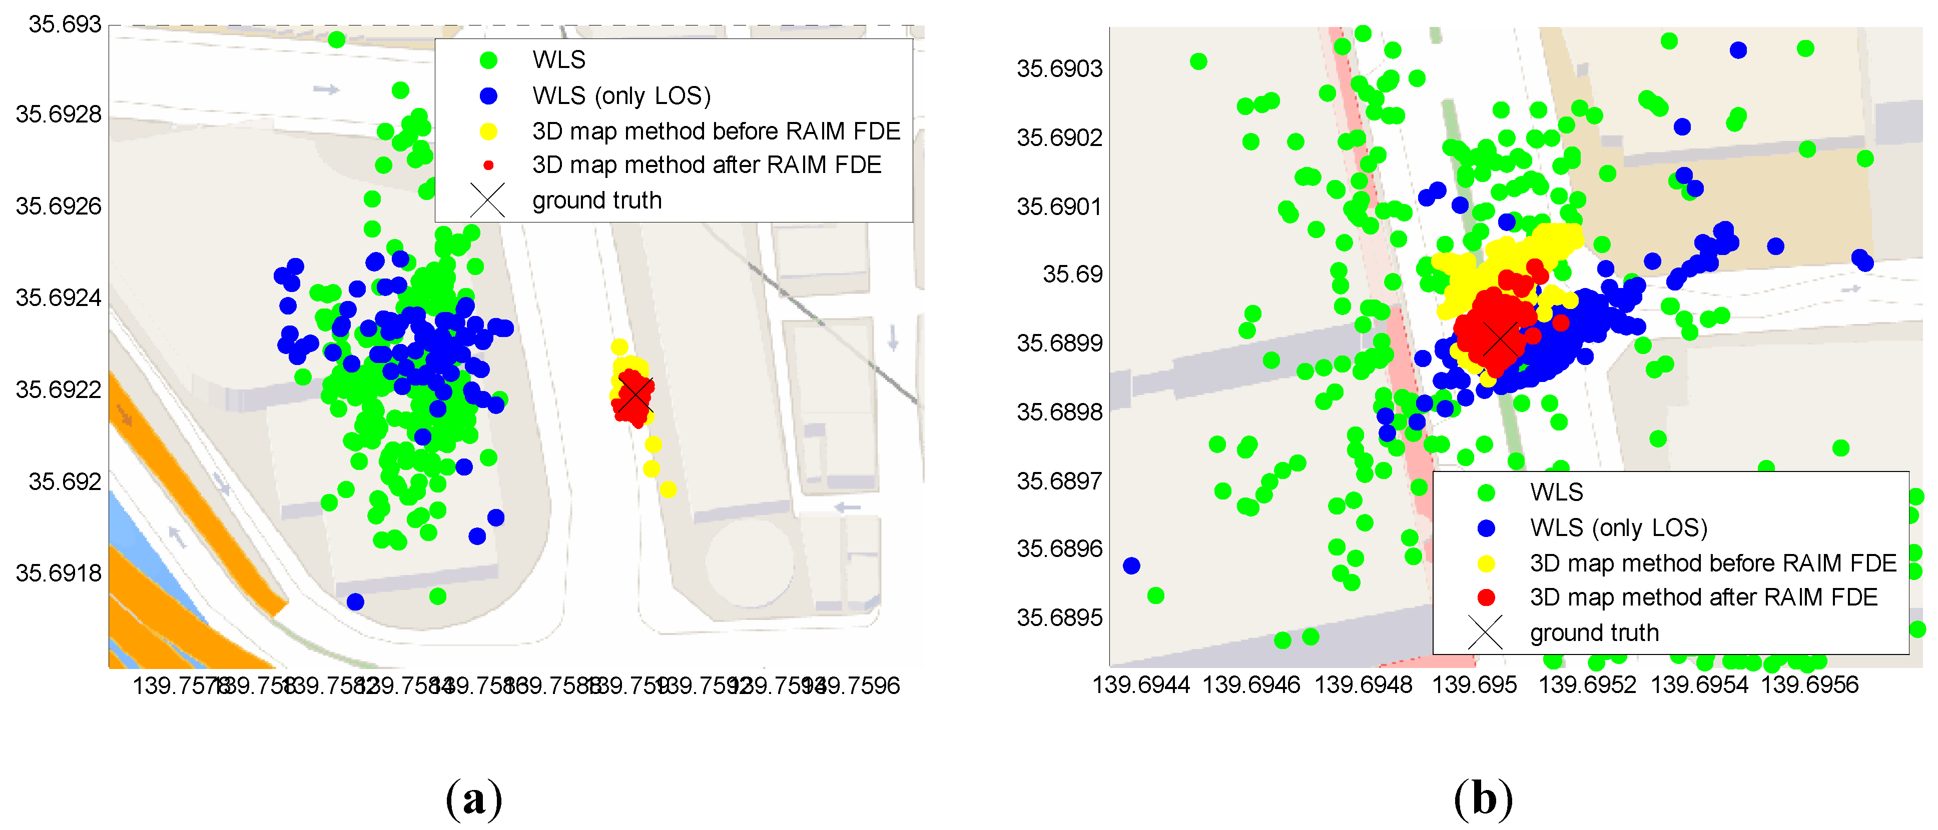Click the ground truth X on the plot (a) map
The image size is (1938, 830).
[x=635, y=395]
